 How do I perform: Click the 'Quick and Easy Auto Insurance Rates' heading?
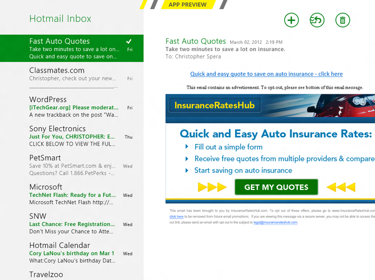[276, 134]
